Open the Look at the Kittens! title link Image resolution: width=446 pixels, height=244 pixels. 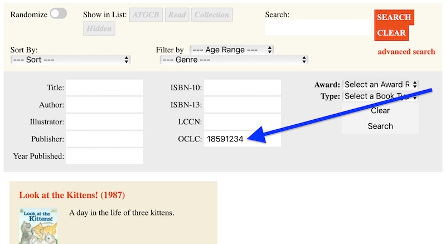[72, 195]
